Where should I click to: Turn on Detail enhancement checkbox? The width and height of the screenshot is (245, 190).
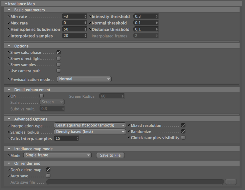pyautogui.click(x=41, y=96)
